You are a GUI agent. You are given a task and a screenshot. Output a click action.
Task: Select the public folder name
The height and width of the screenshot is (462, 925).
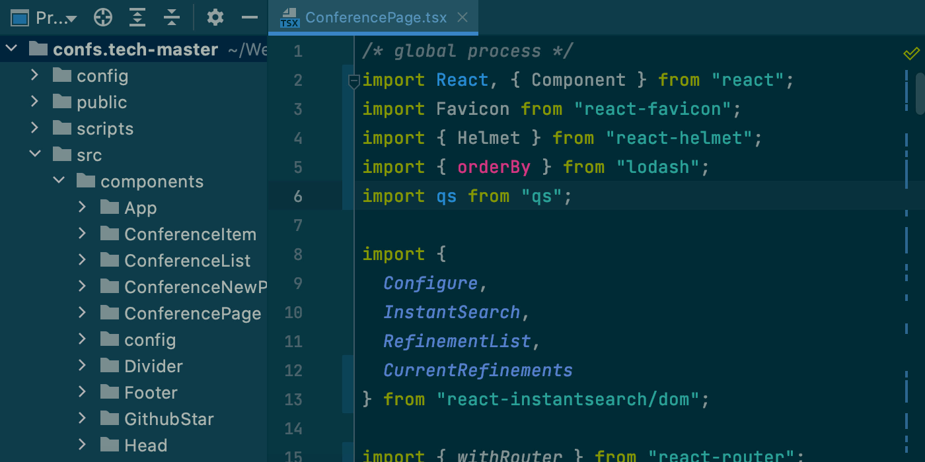click(x=102, y=102)
